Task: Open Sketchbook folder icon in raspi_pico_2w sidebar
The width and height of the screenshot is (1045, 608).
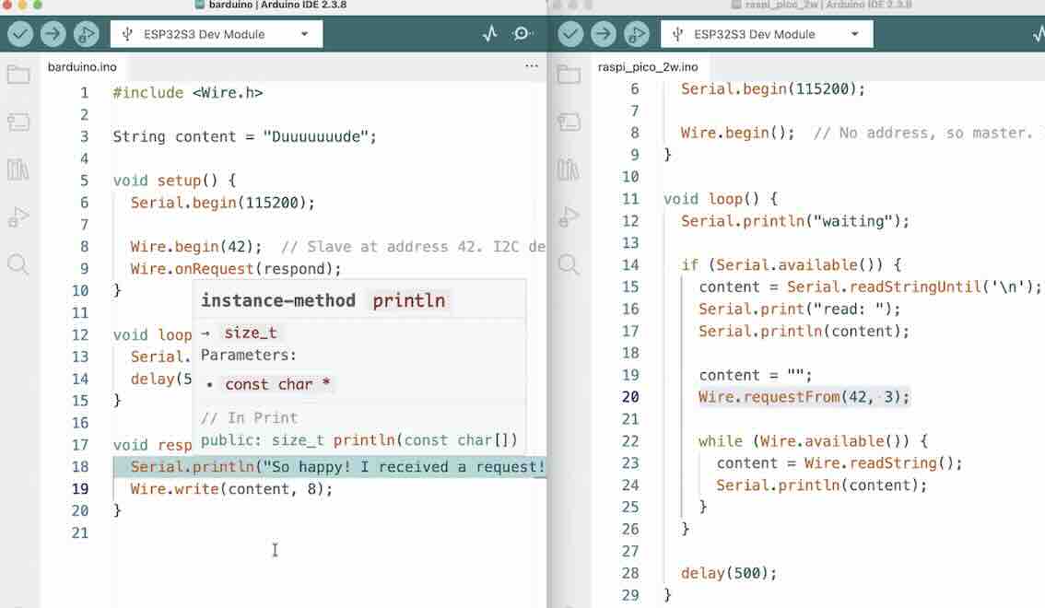Action: coord(569,74)
